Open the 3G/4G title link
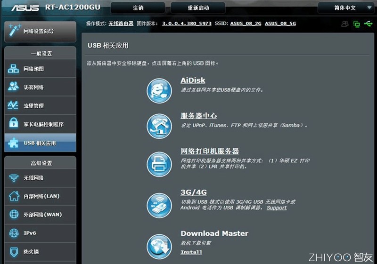Screen dimensions: 377x264 (x=194, y=192)
